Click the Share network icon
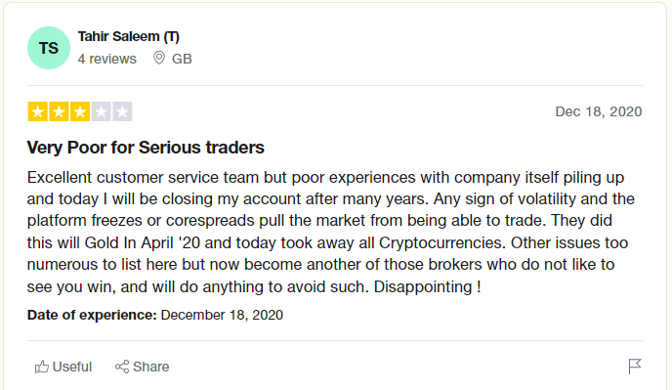The width and height of the screenshot is (672, 390). [x=122, y=367]
